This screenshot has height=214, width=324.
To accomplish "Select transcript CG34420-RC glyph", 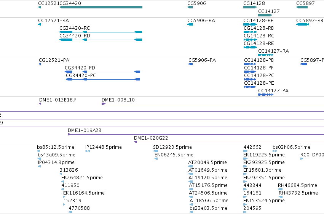I will point(101,32).
